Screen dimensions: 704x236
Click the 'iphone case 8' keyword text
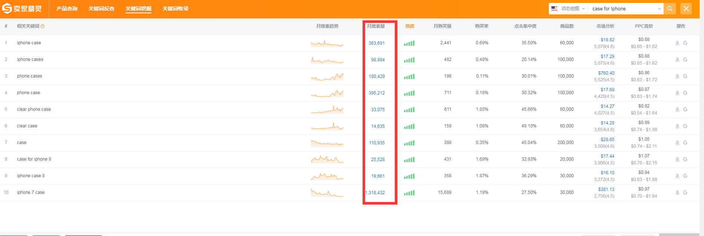tap(31, 176)
